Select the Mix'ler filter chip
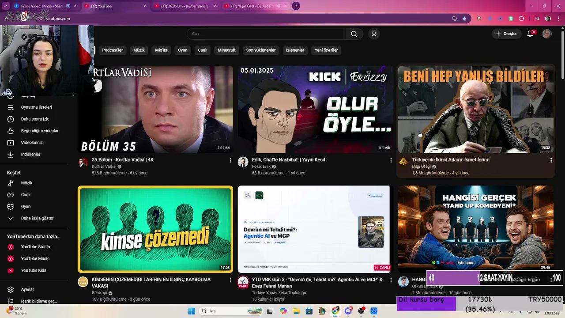Image resolution: width=565 pixels, height=318 pixels. click(x=161, y=50)
